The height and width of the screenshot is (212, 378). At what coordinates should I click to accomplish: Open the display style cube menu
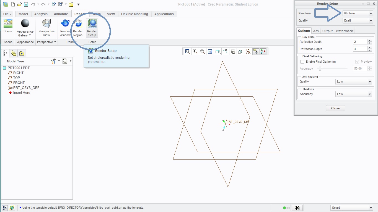tap(218, 51)
